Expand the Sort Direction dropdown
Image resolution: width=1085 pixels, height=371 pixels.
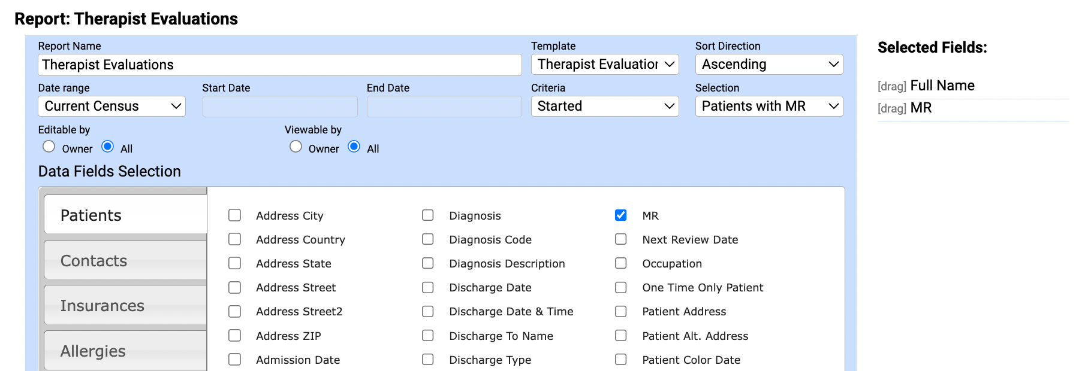point(768,65)
